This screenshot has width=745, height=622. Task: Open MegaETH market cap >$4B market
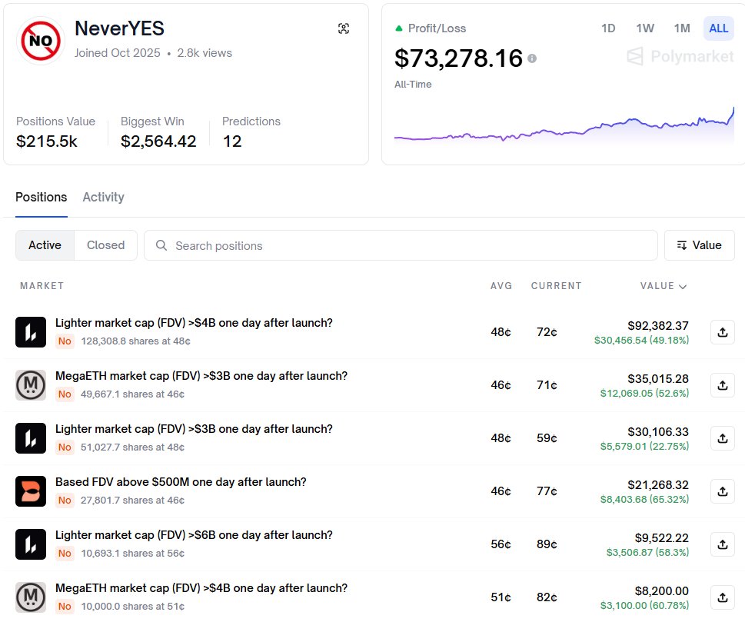tap(201, 588)
